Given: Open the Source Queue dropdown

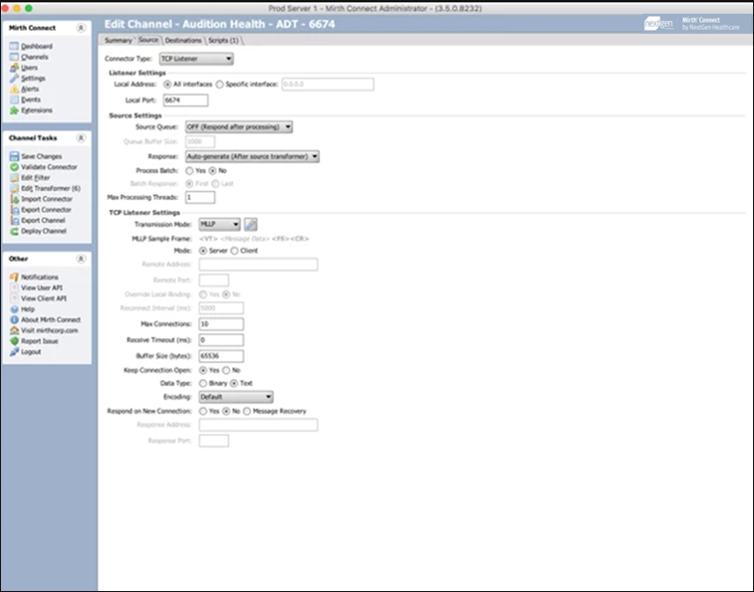Looking at the screenshot, I should pyautogui.click(x=239, y=127).
